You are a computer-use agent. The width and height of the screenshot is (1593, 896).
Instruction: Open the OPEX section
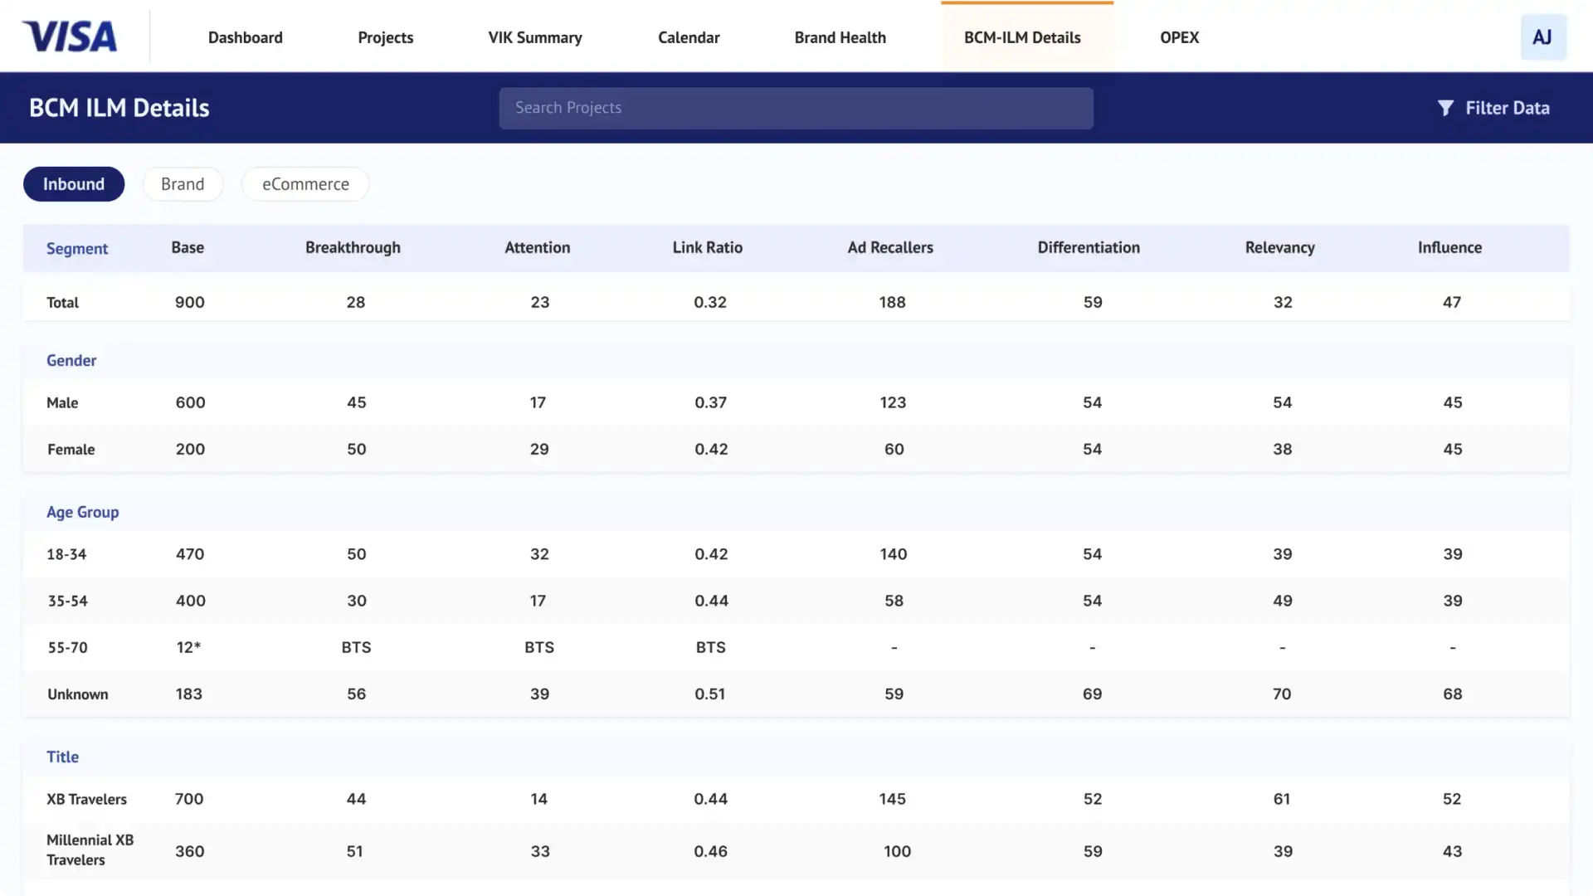click(x=1180, y=37)
